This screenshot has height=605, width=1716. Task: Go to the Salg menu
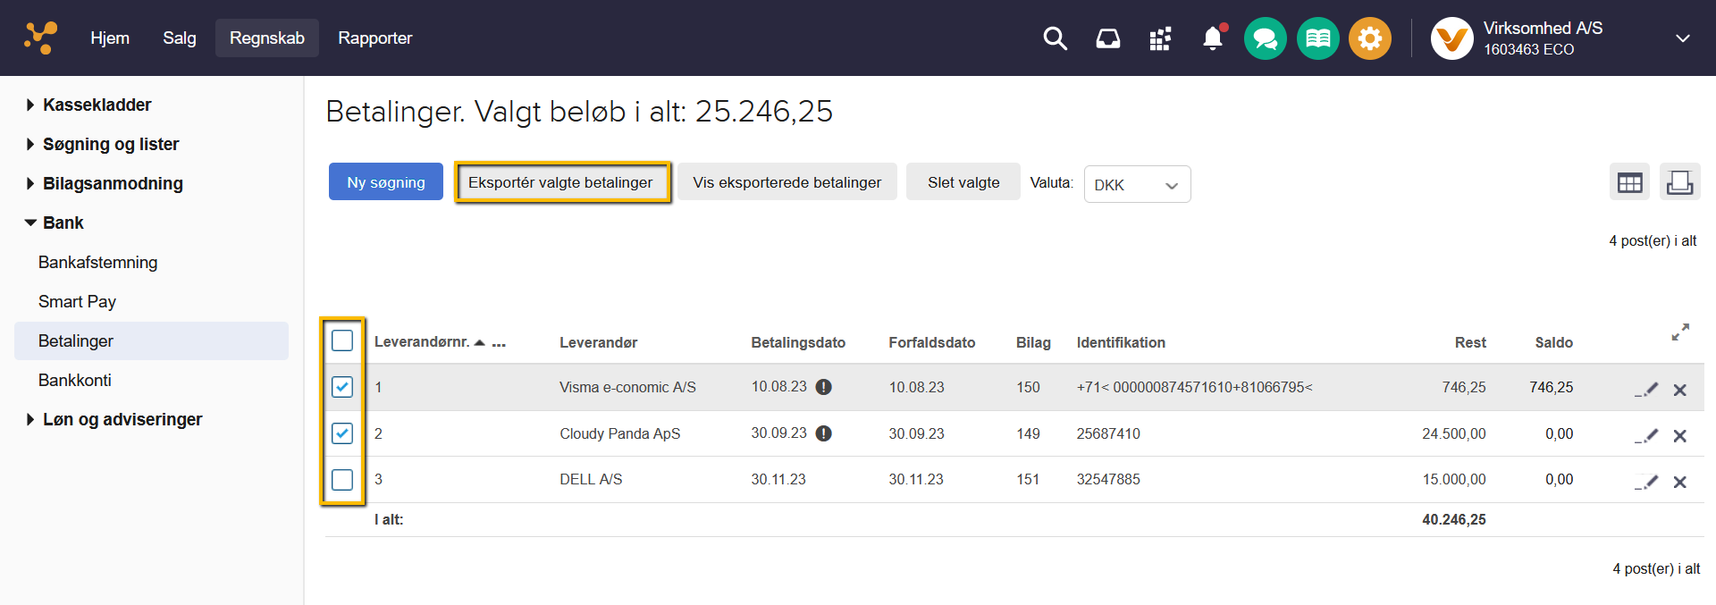click(x=179, y=38)
